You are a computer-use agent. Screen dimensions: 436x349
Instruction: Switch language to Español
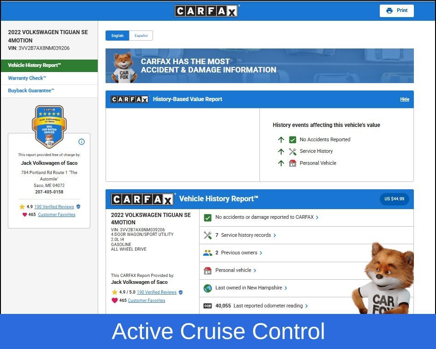(141, 36)
